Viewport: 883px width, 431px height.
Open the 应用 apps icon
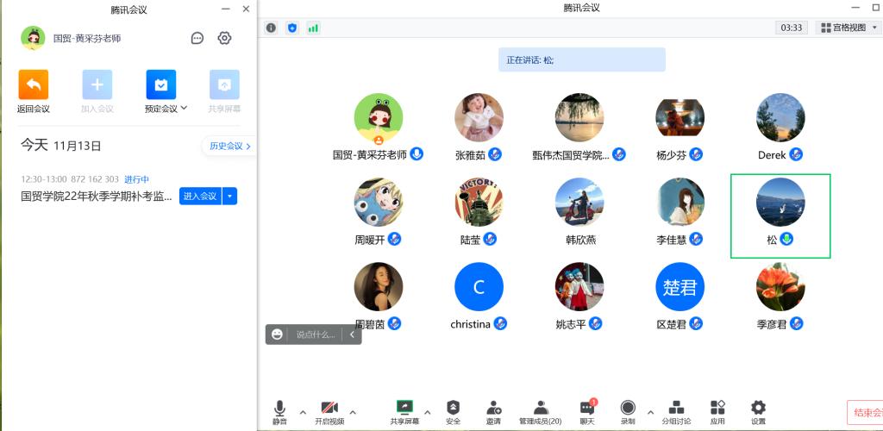coord(717,409)
